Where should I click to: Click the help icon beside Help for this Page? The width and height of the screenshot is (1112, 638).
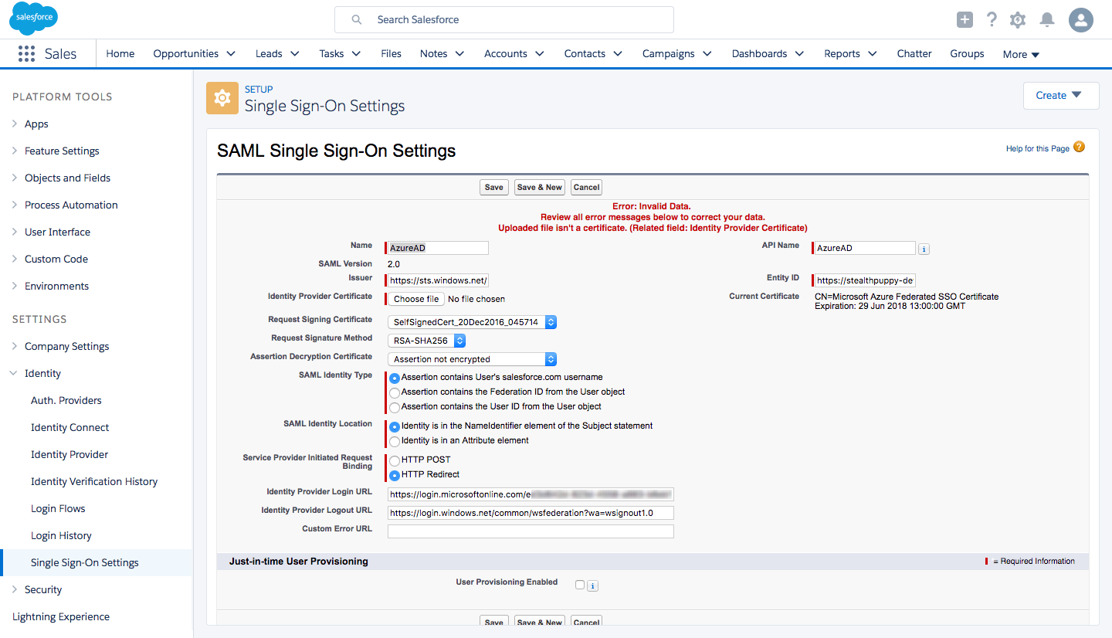[x=1079, y=148]
